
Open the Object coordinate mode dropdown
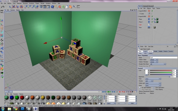[x=111, y=103]
